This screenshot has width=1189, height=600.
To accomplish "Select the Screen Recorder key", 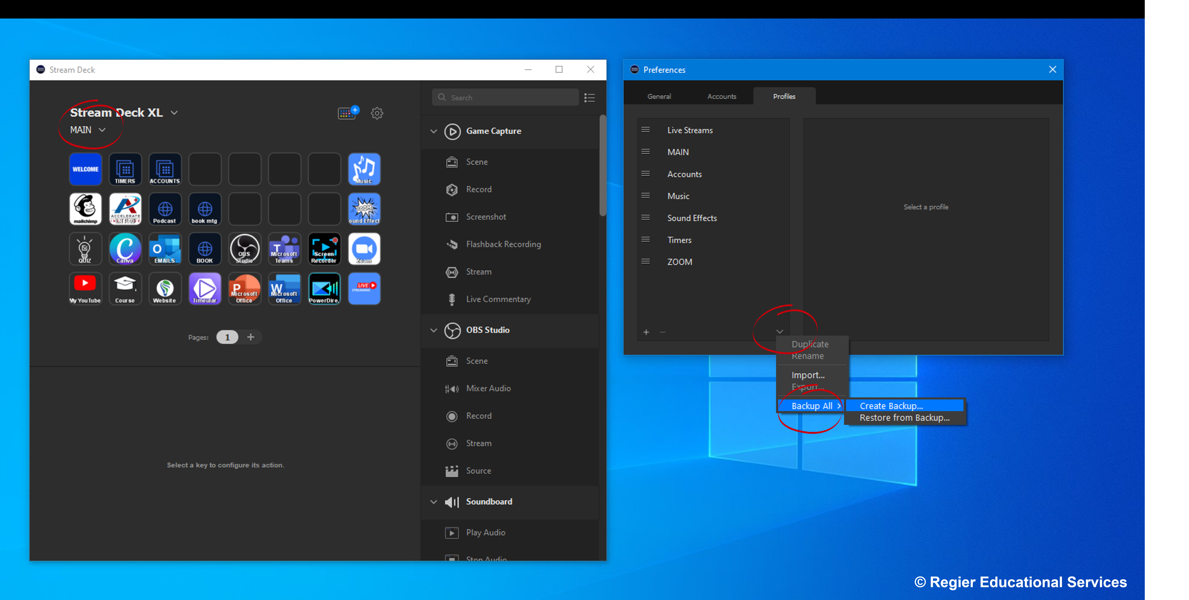I will (x=325, y=249).
